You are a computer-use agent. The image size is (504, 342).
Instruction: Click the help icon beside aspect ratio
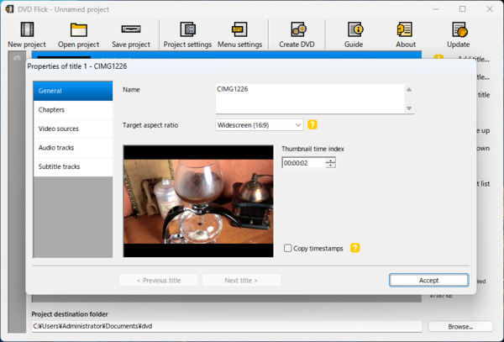pos(312,125)
